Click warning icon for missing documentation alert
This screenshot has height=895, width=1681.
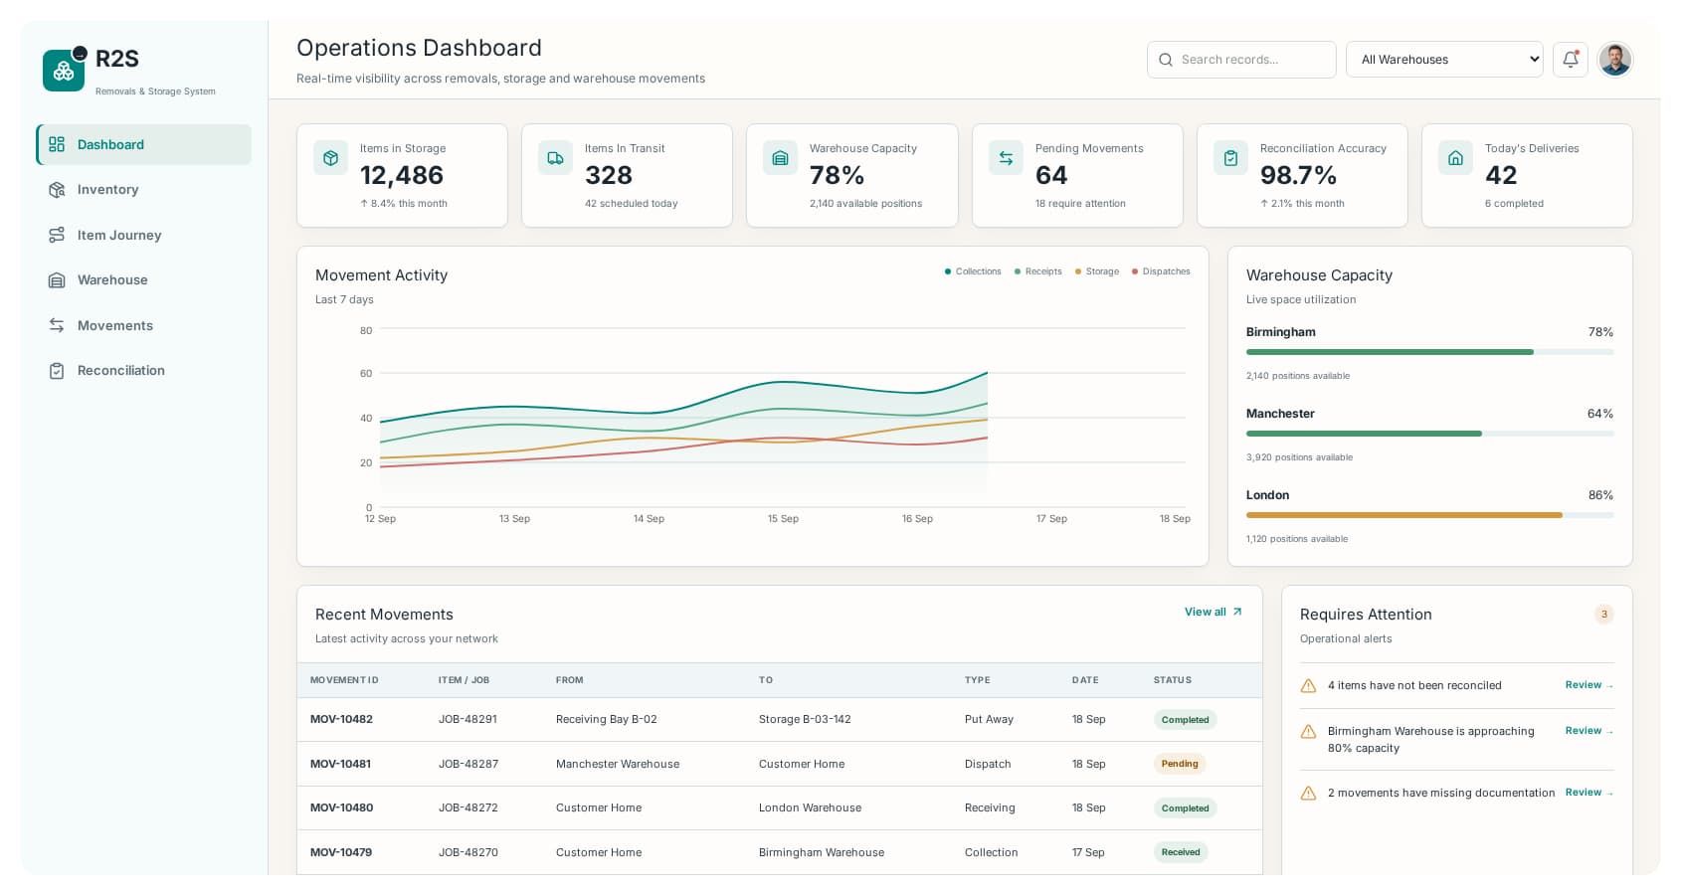click(1309, 794)
